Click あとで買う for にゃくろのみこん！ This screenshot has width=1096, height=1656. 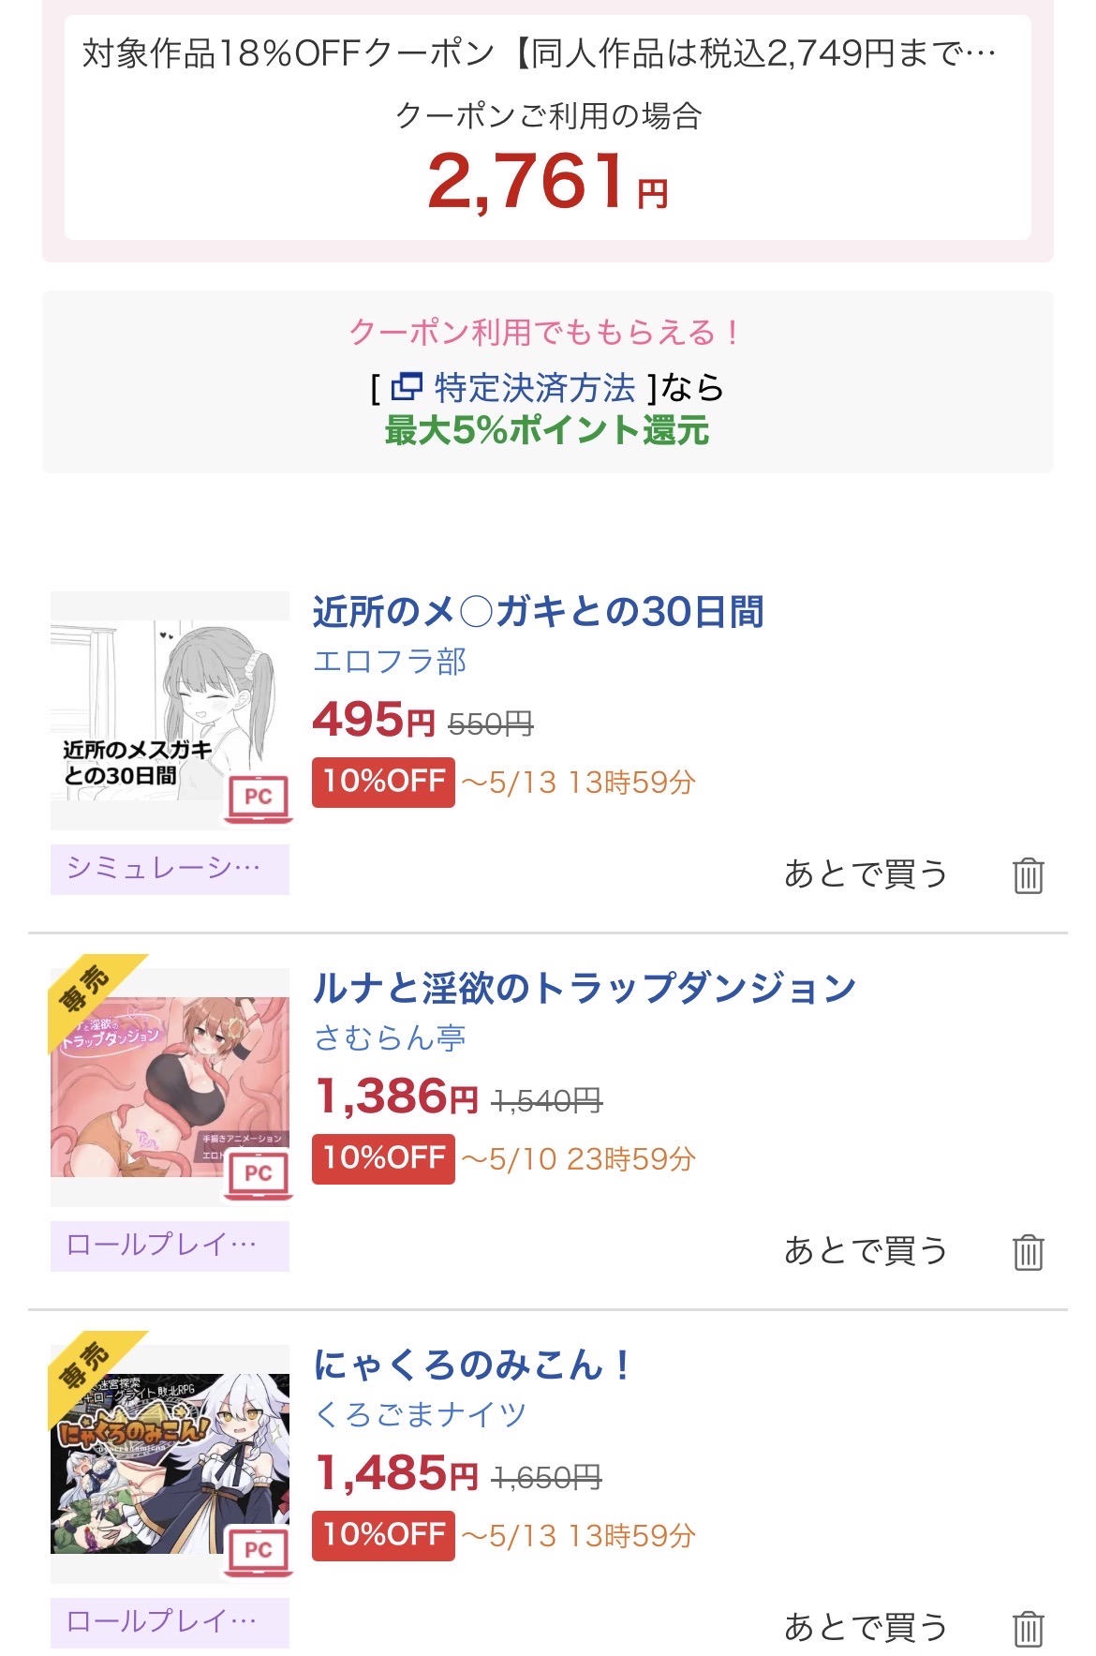tap(866, 1628)
